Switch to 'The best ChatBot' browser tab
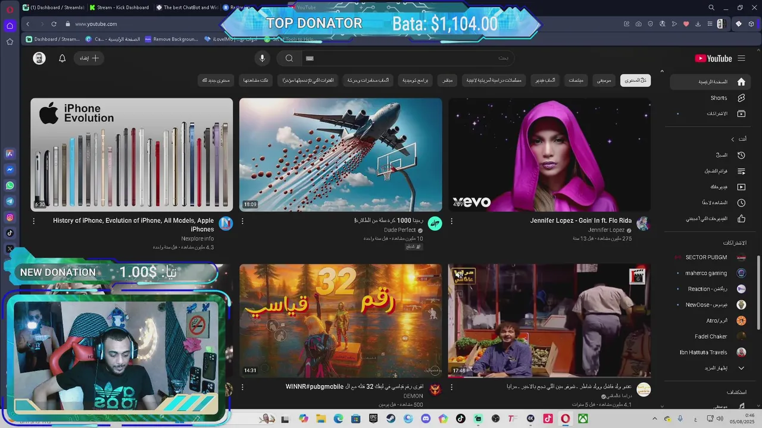 click(187, 8)
